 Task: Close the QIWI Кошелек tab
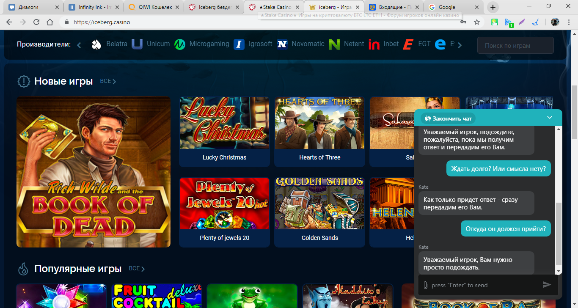pyautogui.click(x=177, y=7)
